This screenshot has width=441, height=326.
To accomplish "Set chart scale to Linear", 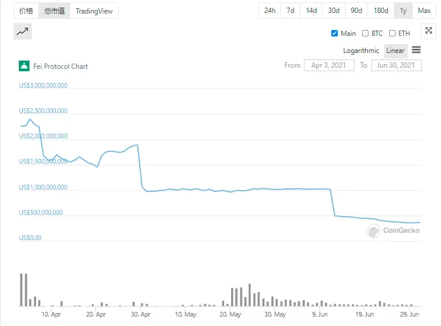I will 396,51.
